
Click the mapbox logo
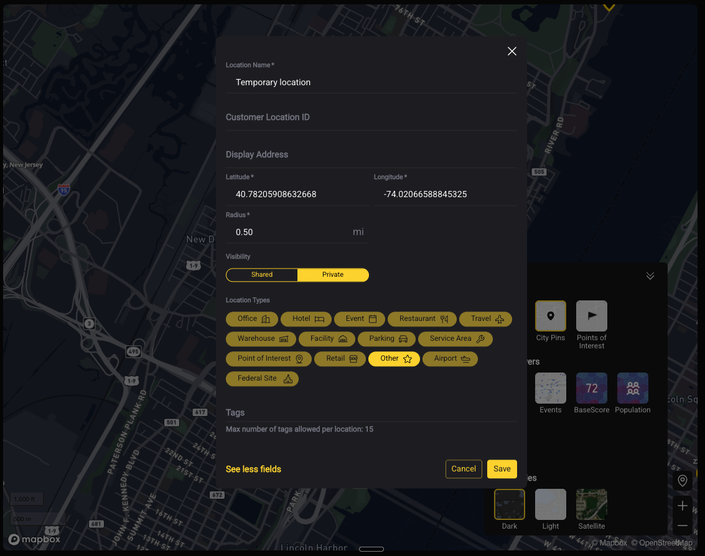pyautogui.click(x=34, y=539)
